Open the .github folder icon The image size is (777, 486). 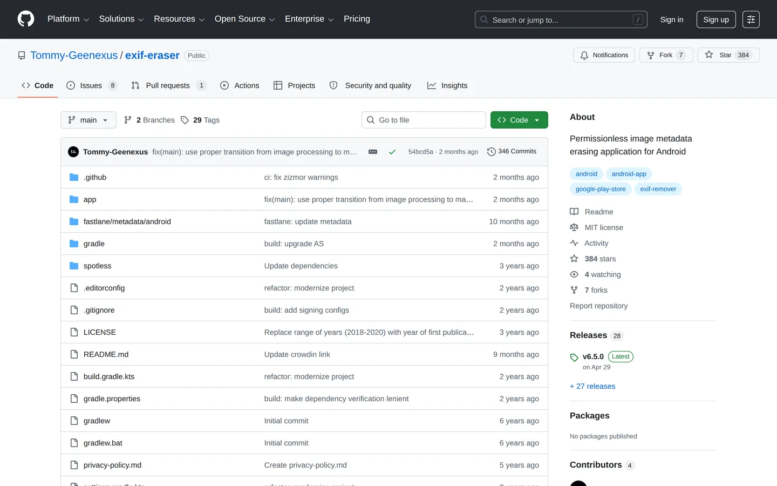pyautogui.click(x=74, y=177)
